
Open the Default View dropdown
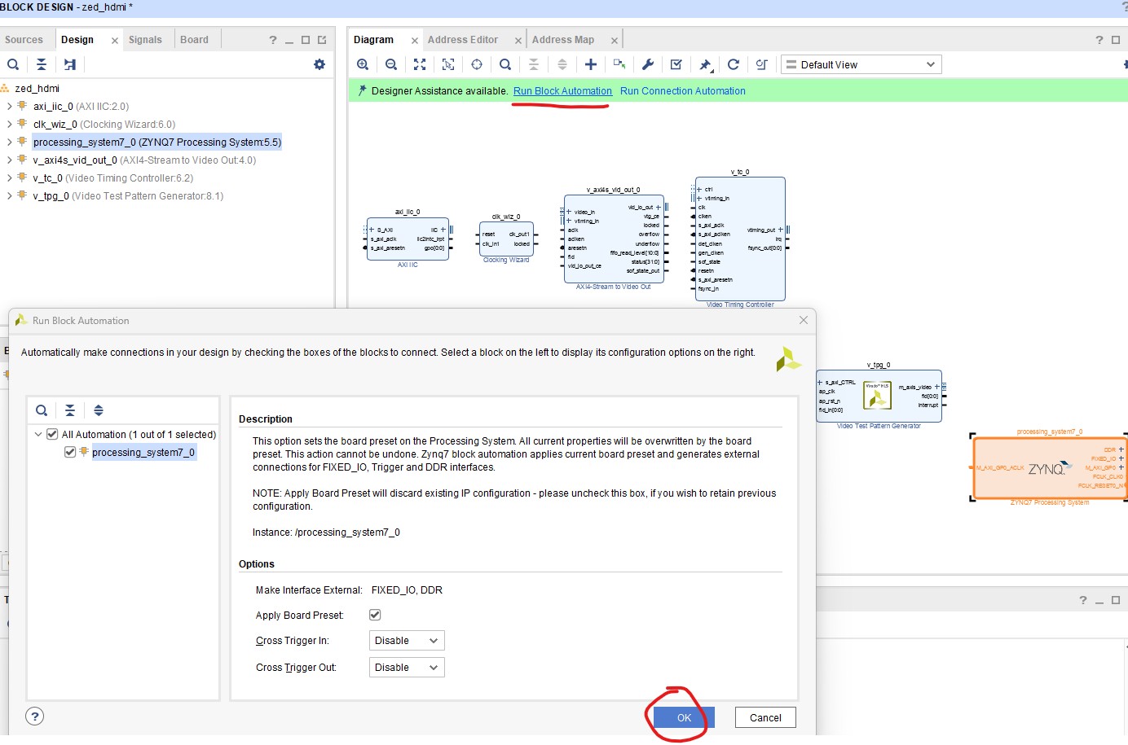861,64
